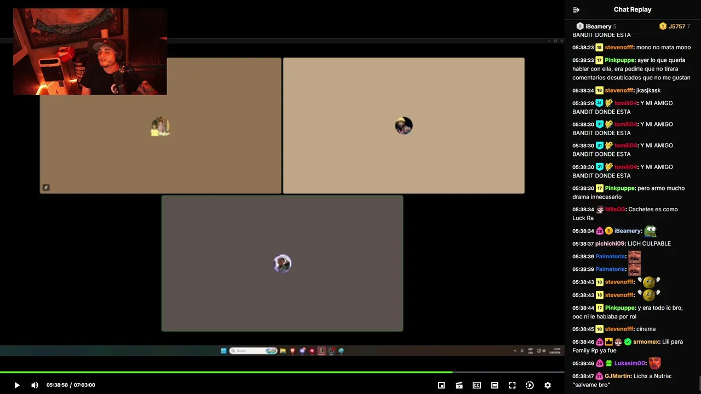The width and height of the screenshot is (701, 394).
Task: Open iBeamery username in the frog emote message
Action: coord(627,231)
